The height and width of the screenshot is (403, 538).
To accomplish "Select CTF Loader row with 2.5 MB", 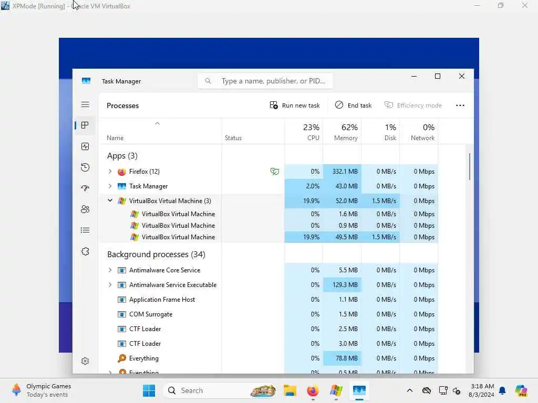I will [269, 329].
